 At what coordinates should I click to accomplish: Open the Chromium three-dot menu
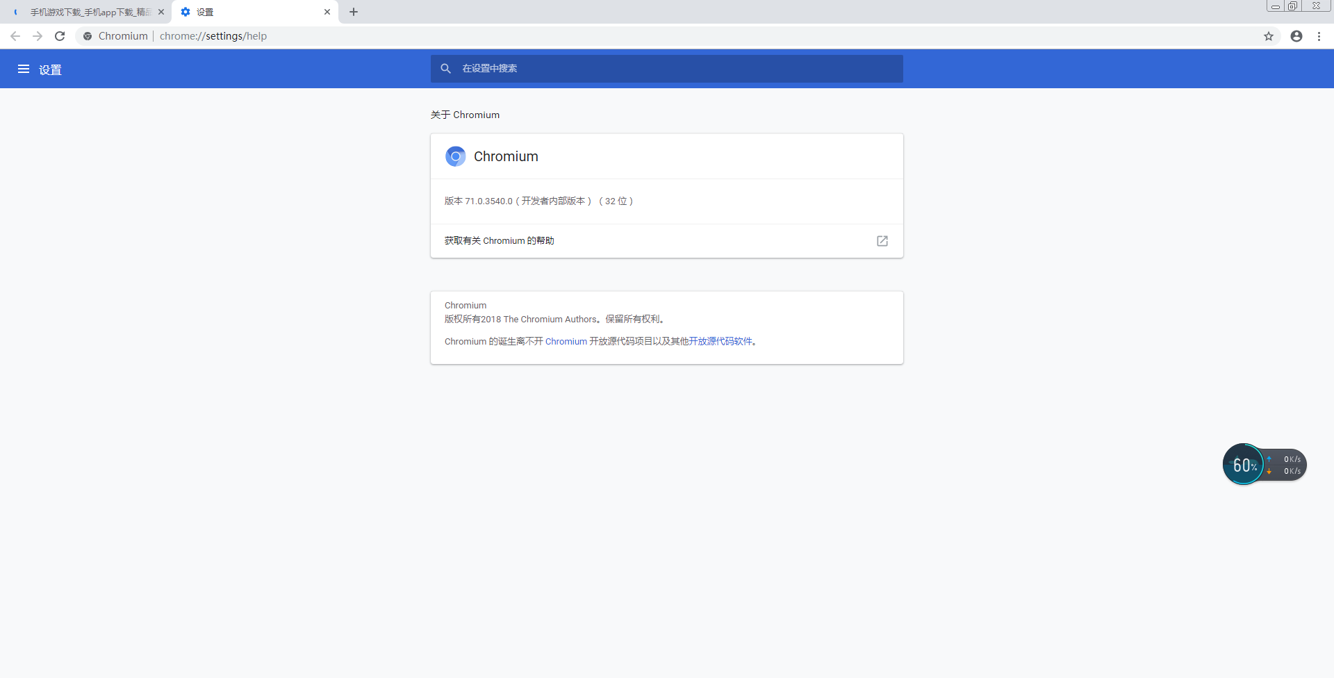(1319, 36)
